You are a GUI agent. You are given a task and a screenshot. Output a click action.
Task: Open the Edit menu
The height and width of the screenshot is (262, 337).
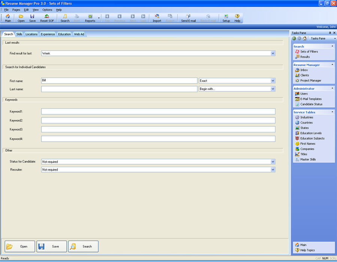pos(26,10)
